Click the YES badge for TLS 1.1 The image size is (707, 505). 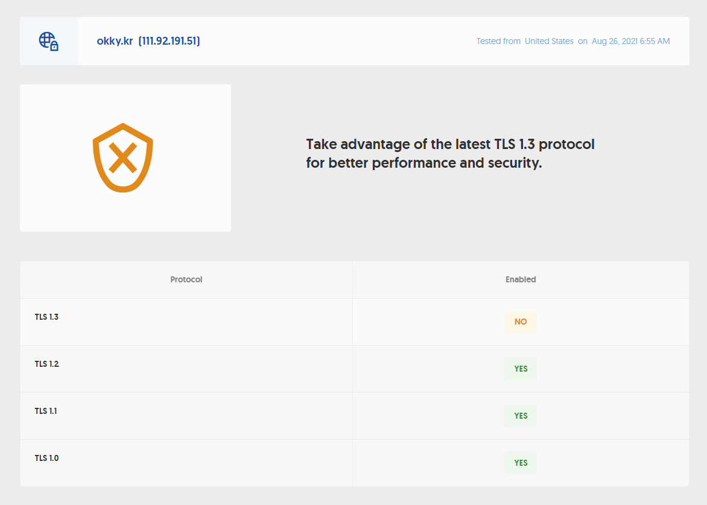point(521,416)
